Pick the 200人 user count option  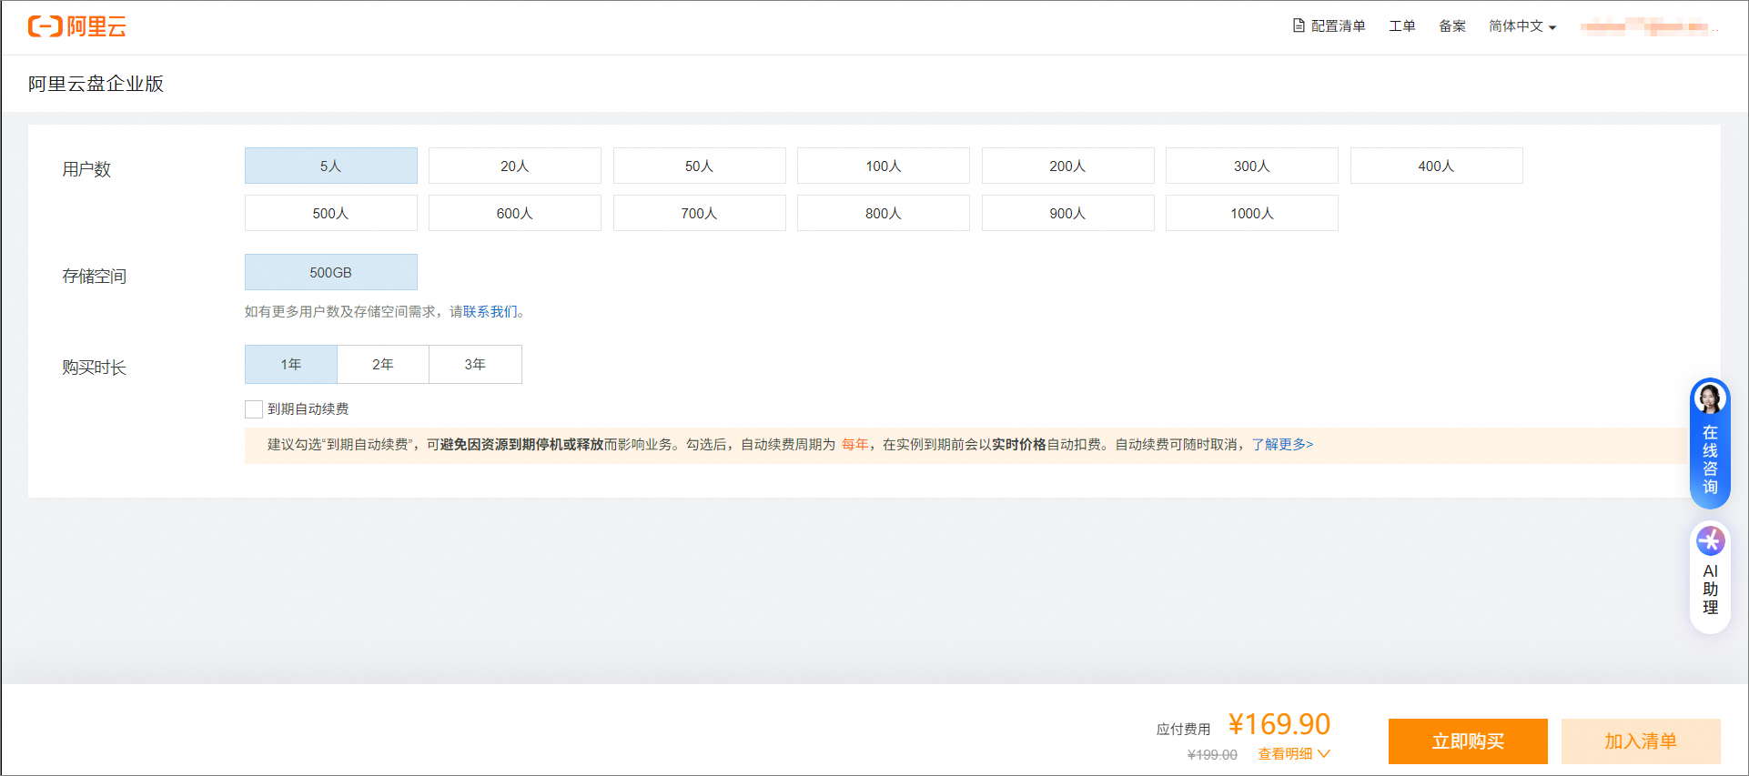[x=1068, y=166]
